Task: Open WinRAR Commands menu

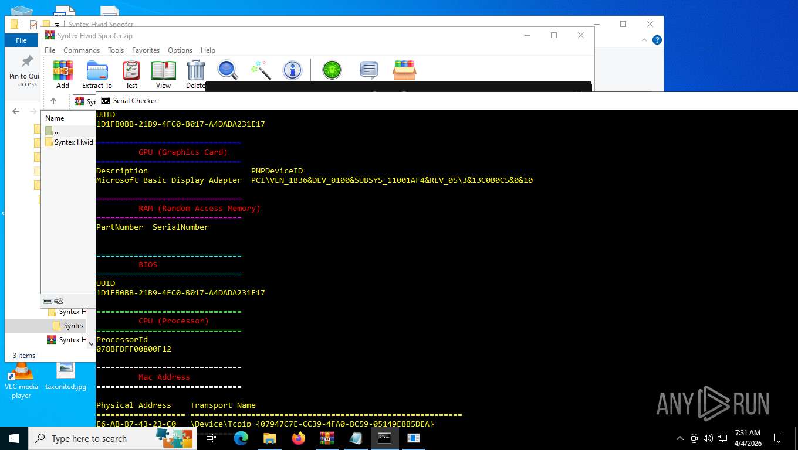Action: [82, 50]
